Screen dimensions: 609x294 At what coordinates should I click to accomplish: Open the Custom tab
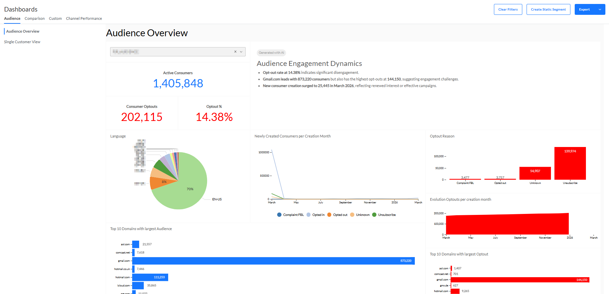[55, 18]
